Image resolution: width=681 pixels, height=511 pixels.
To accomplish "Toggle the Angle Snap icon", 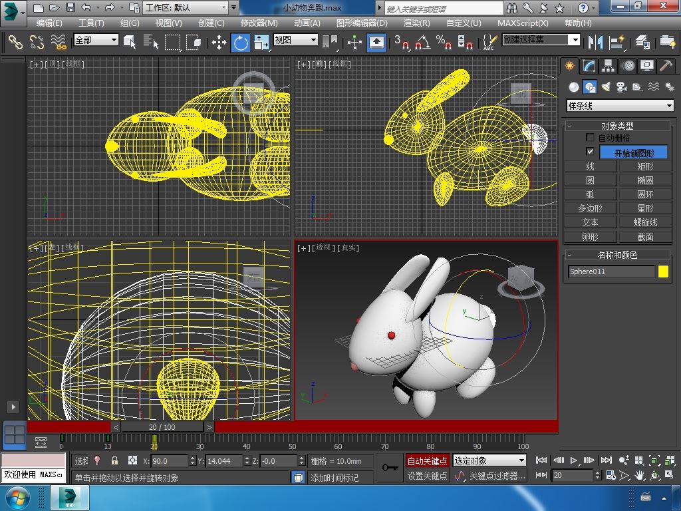I will [x=422, y=43].
